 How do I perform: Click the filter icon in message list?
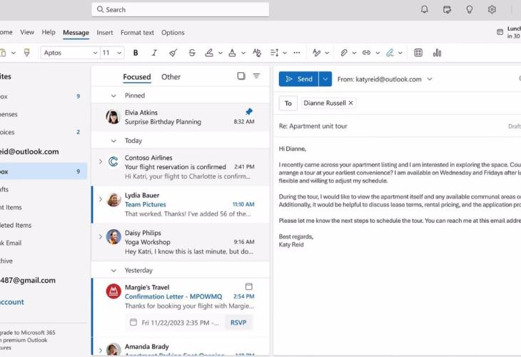(256, 76)
